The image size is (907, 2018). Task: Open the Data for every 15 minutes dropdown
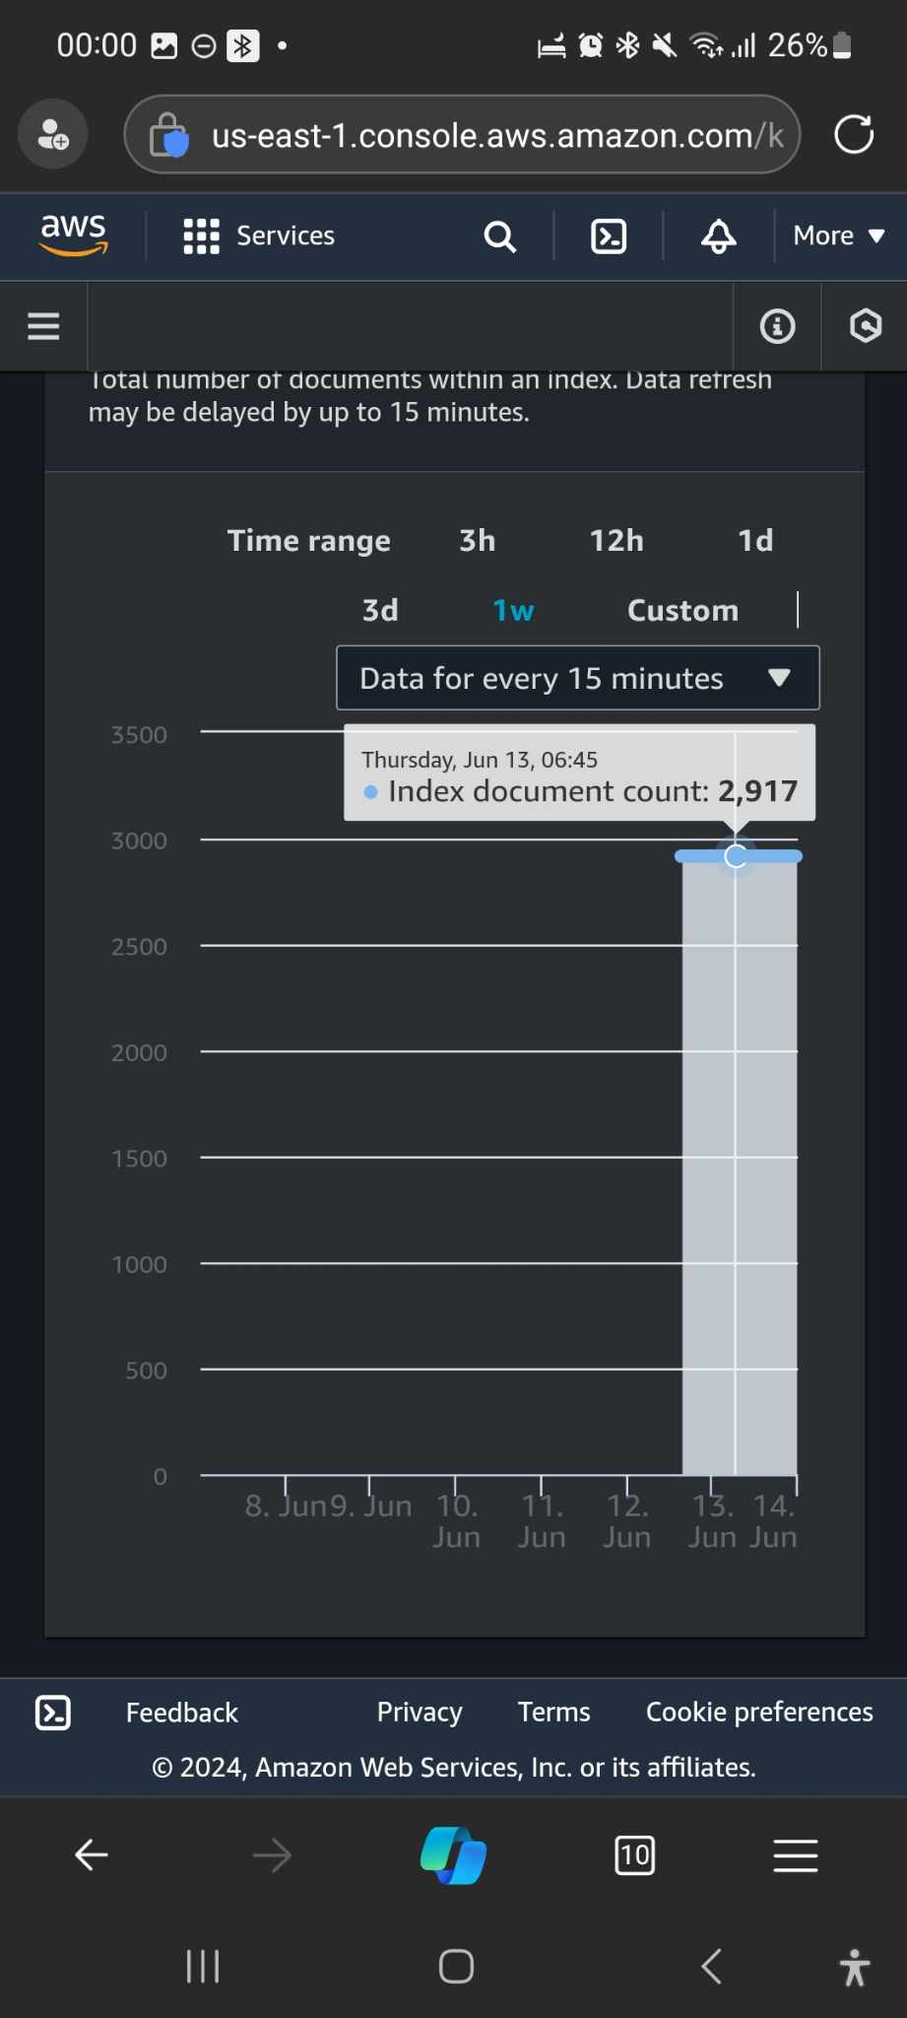[x=578, y=678]
